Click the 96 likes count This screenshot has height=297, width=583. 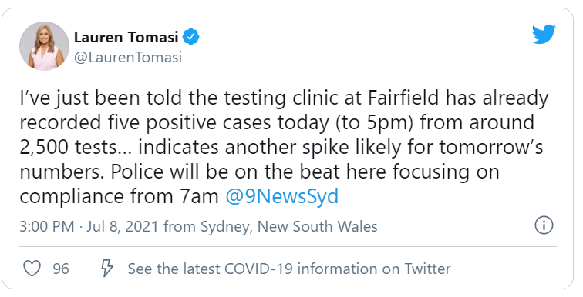tap(61, 269)
